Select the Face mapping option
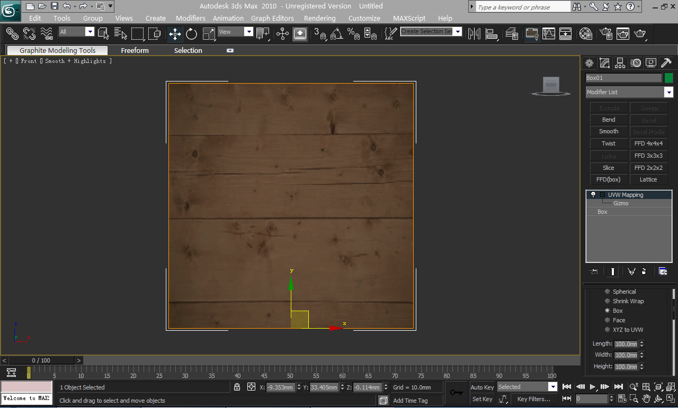 (x=615, y=320)
